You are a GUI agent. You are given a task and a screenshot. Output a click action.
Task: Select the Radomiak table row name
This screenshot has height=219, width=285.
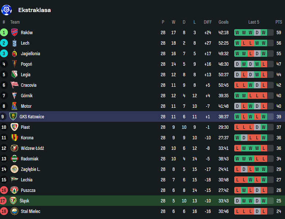pyautogui.click(x=30, y=159)
